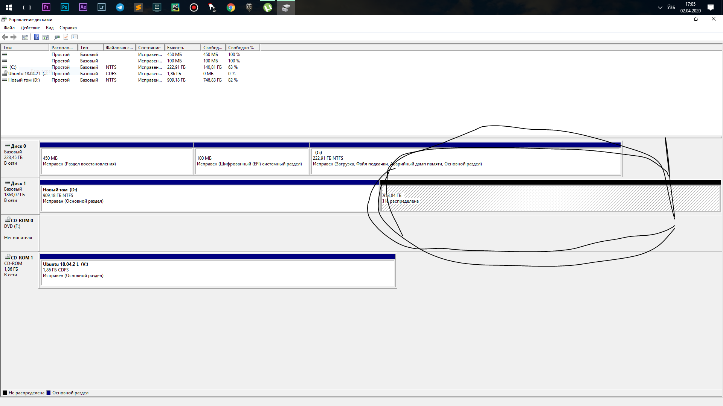Select the 450 МБ recovery partition block

pyautogui.click(x=117, y=159)
